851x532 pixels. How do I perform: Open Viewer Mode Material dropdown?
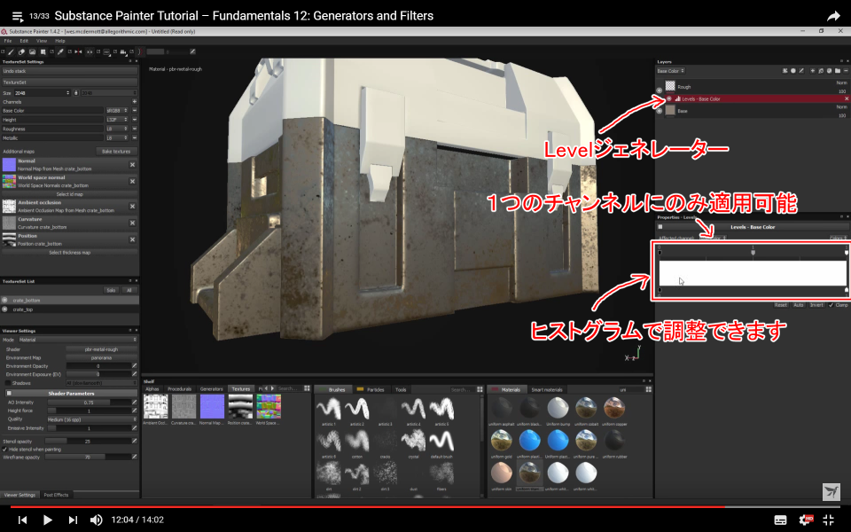coord(78,340)
